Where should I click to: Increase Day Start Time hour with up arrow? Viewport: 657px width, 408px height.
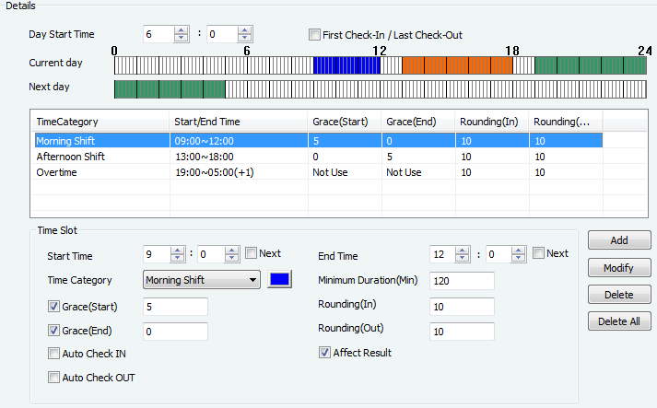[182, 30]
